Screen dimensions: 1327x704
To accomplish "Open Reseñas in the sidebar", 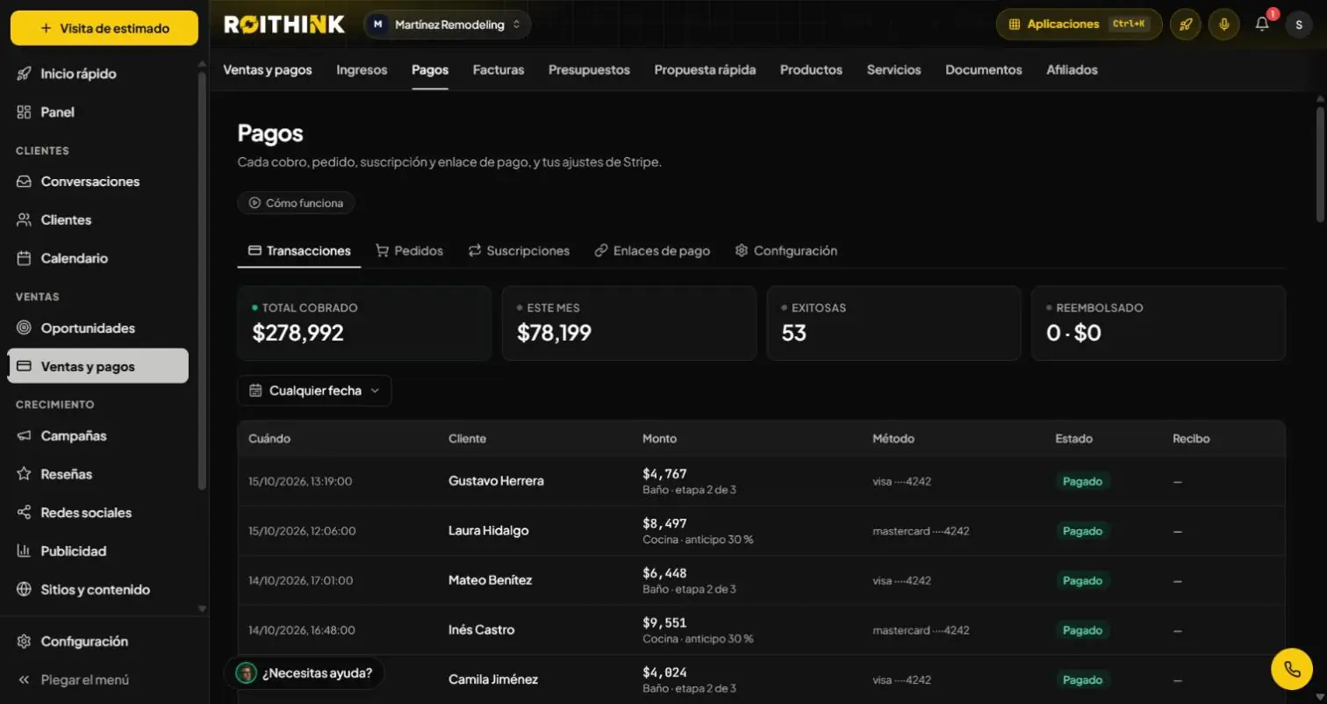I will [x=97, y=474].
